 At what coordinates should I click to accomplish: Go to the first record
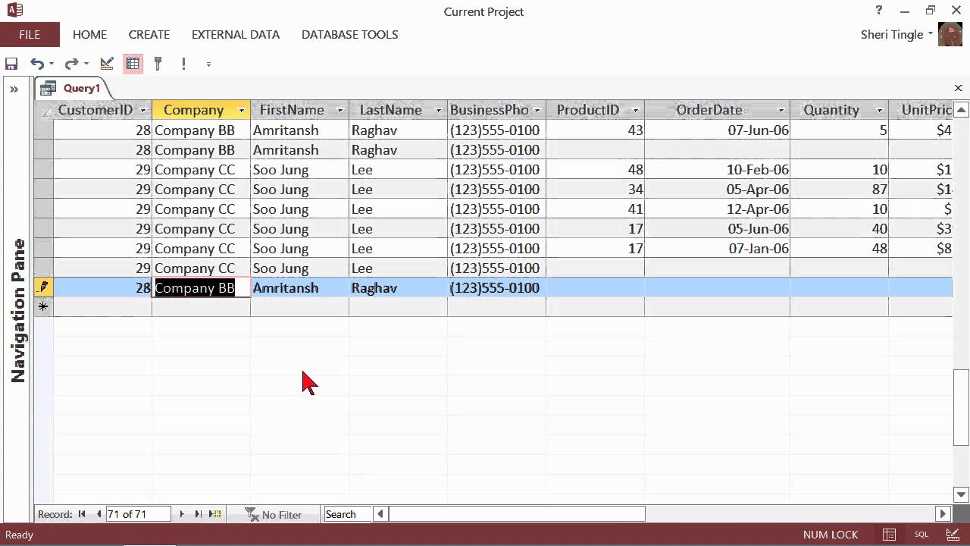pyautogui.click(x=82, y=514)
